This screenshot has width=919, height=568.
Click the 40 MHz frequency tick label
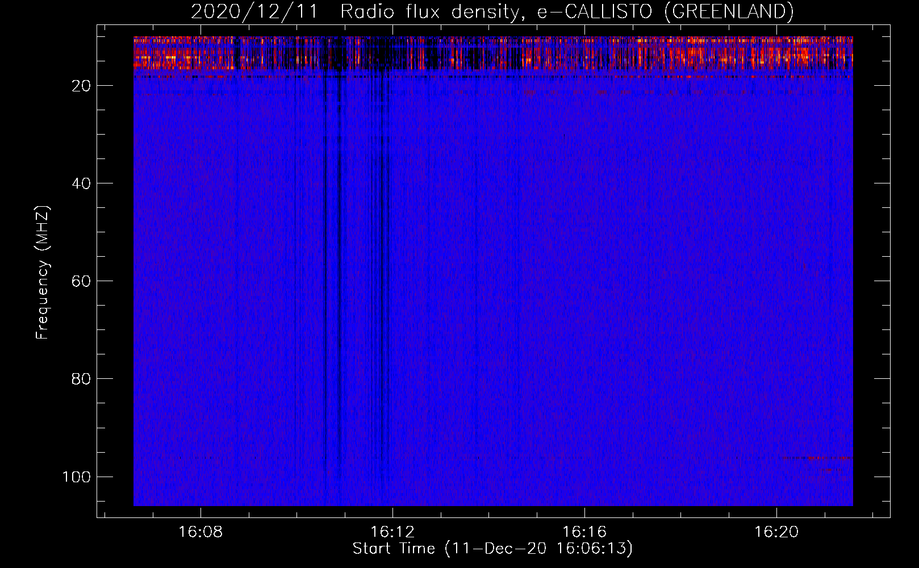coord(81,183)
